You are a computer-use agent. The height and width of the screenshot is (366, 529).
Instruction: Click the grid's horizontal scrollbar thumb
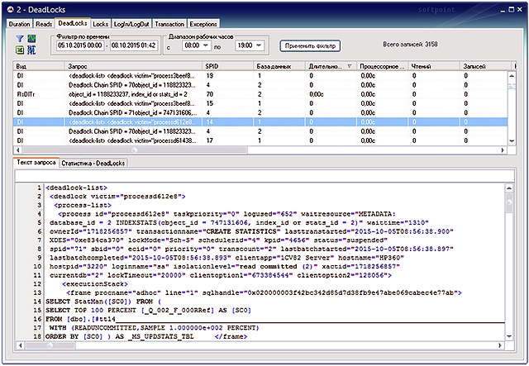click(135, 150)
